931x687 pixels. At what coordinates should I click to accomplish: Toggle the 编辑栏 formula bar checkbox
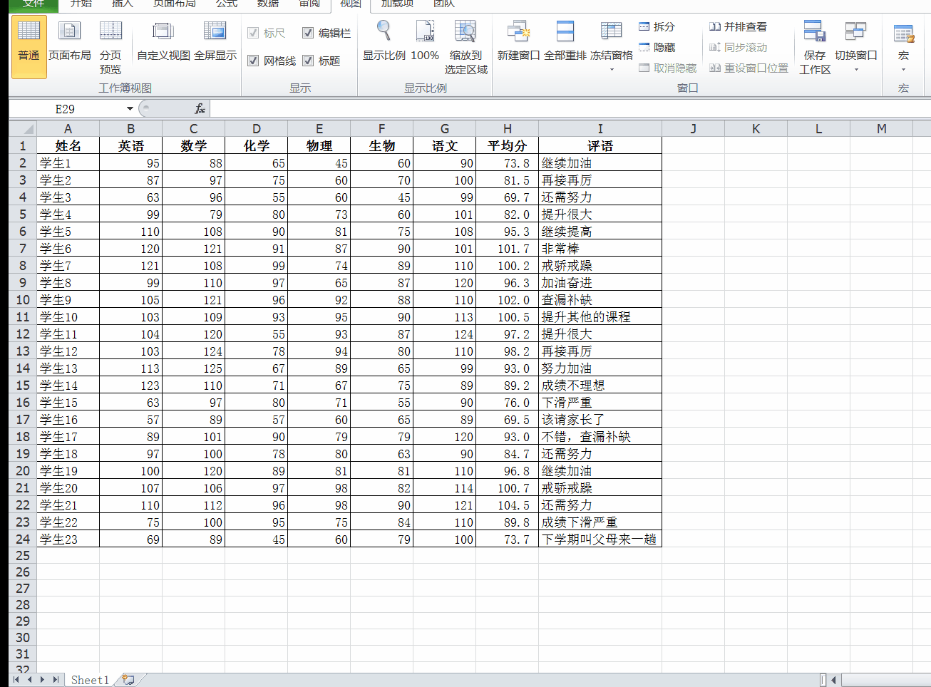coord(308,33)
